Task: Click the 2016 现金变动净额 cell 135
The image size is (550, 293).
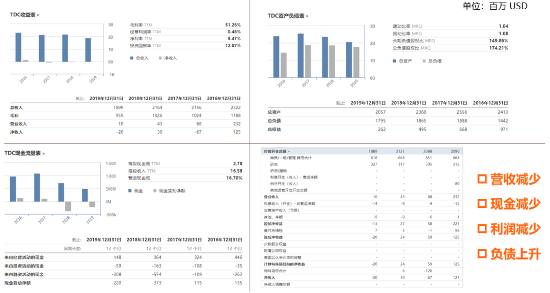Action: pyautogui.click(x=238, y=283)
